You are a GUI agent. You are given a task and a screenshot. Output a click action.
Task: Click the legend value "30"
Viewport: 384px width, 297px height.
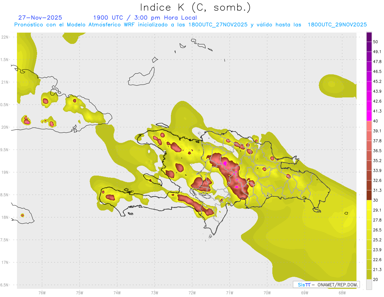click(x=376, y=200)
